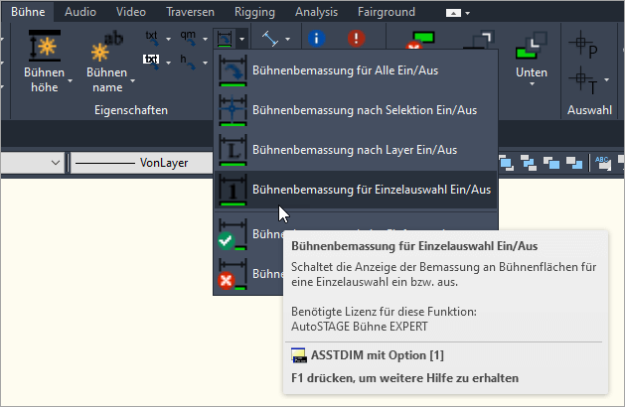Click the Bühnenhöhe tool icon

(44, 46)
